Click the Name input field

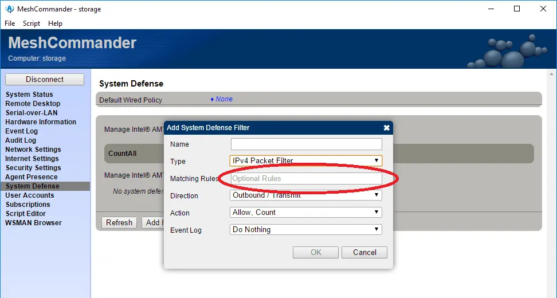pos(306,144)
